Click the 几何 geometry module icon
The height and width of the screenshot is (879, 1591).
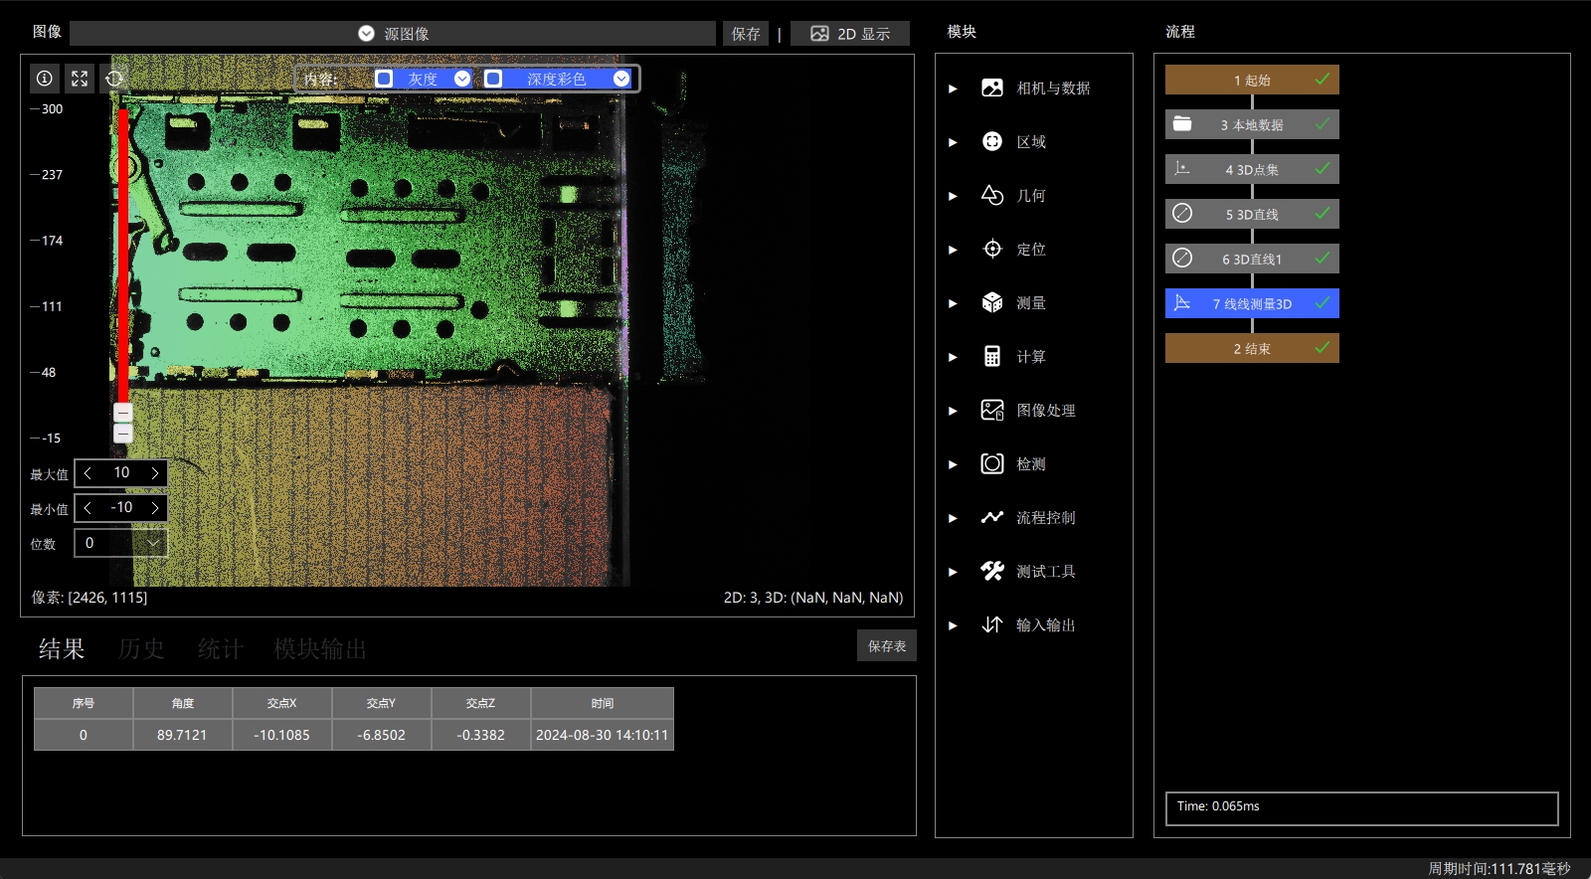[991, 195]
